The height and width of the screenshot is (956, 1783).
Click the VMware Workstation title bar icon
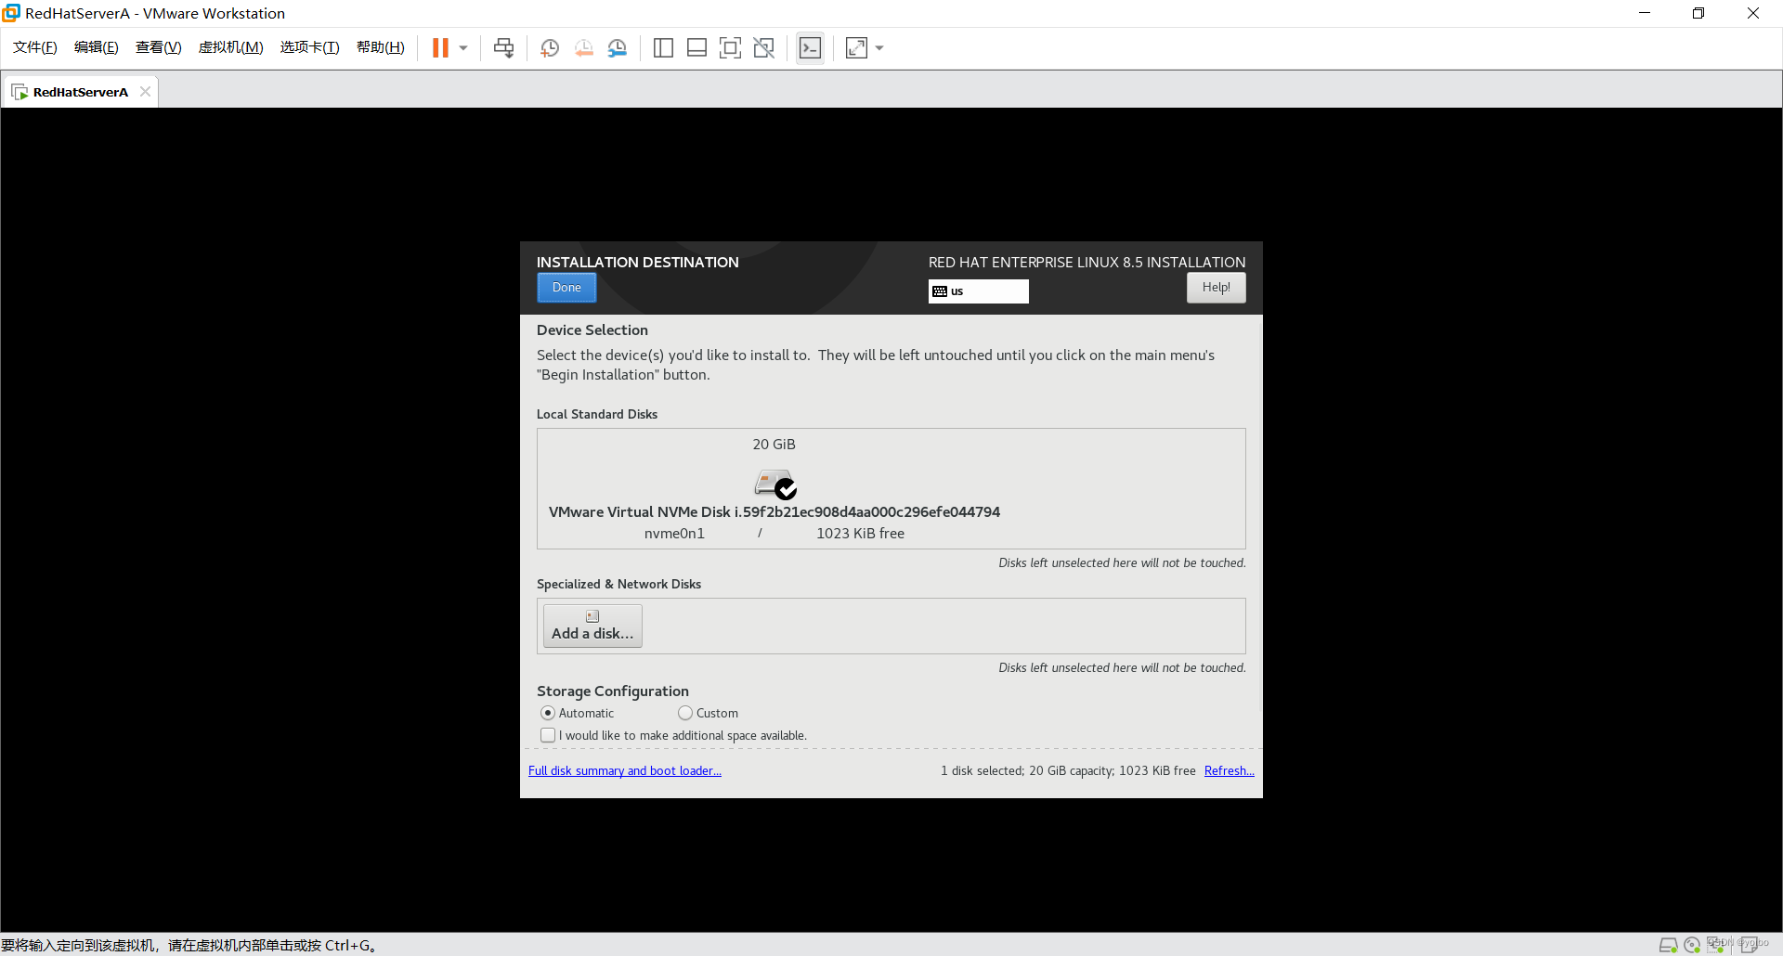coord(11,13)
